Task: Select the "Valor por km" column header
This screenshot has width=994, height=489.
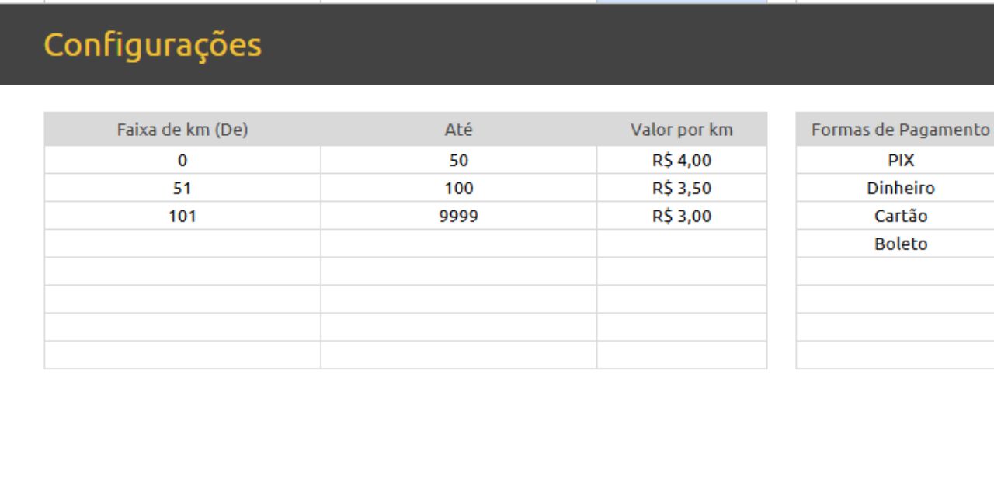Action: pos(681,130)
